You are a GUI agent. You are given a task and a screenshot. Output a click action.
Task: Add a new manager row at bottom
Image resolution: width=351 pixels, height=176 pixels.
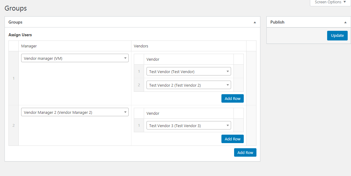click(x=245, y=152)
